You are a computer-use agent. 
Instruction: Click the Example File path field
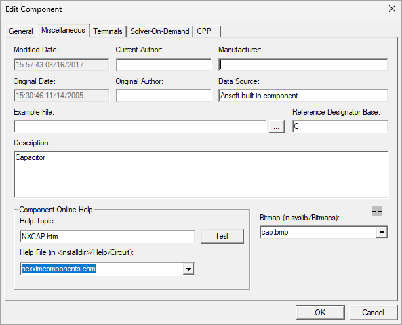click(x=140, y=126)
